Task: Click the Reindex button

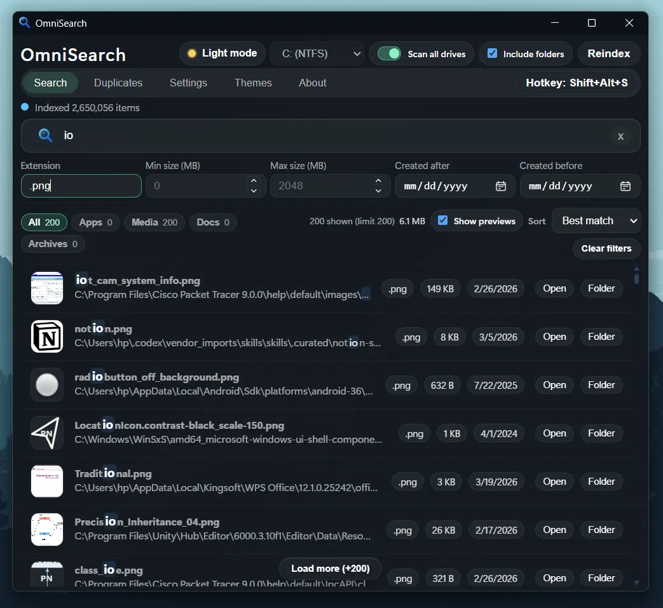Action: pyautogui.click(x=609, y=53)
